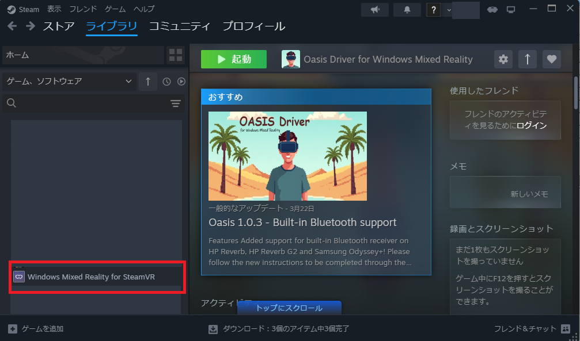Click the upward arrow button in header
The width and height of the screenshot is (580, 341).
tap(528, 59)
